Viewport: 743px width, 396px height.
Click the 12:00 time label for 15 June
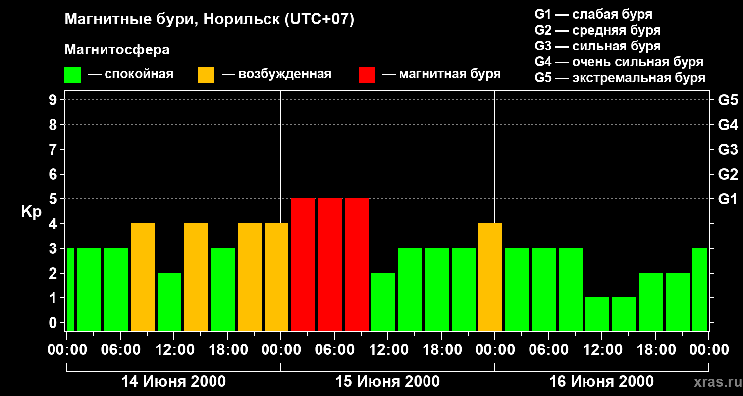point(388,350)
